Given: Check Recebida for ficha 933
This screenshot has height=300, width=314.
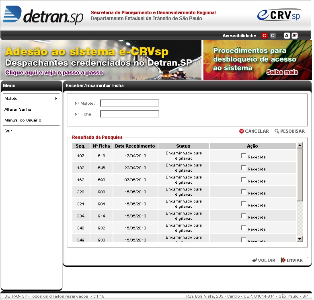Looking at the screenshot, I should (244, 240).
